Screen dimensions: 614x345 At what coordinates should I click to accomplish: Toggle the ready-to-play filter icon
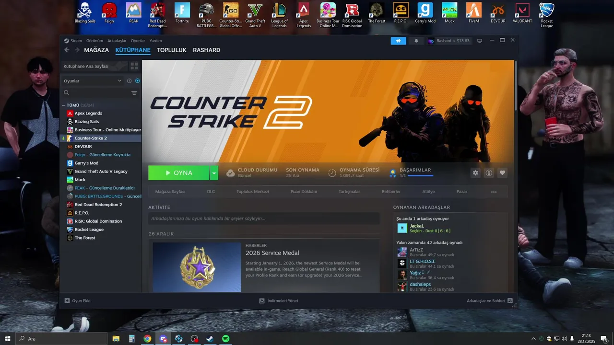coord(138,80)
